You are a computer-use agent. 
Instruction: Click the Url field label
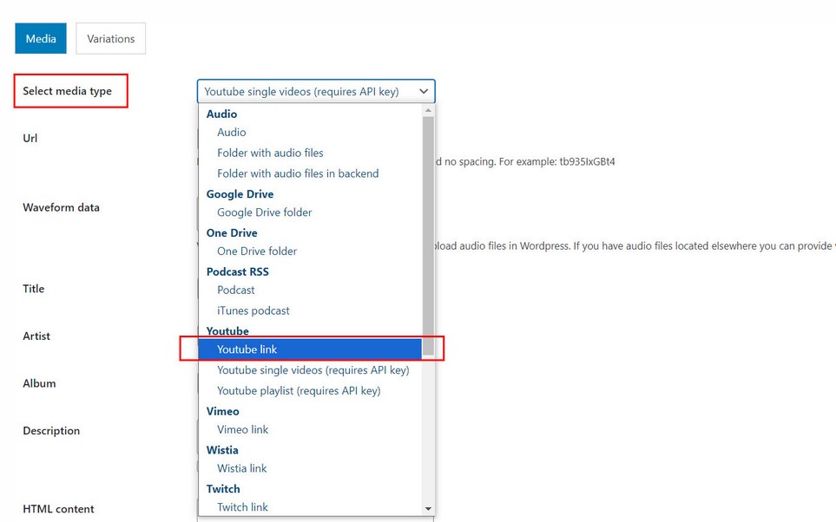click(x=30, y=139)
